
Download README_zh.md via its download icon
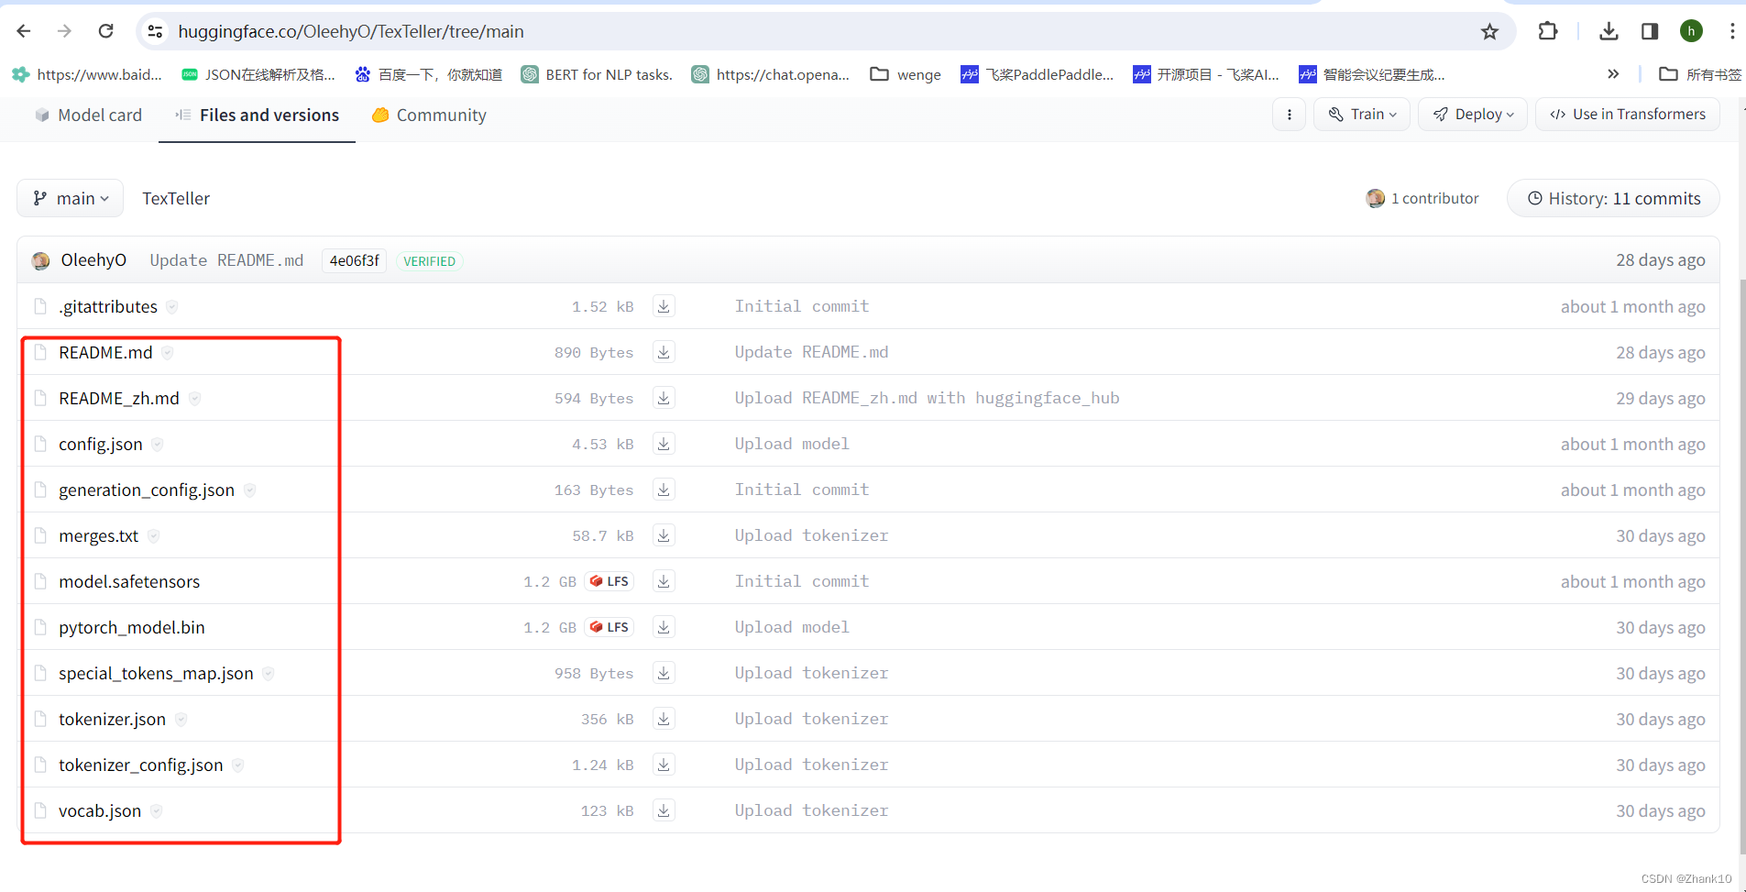(664, 398)
